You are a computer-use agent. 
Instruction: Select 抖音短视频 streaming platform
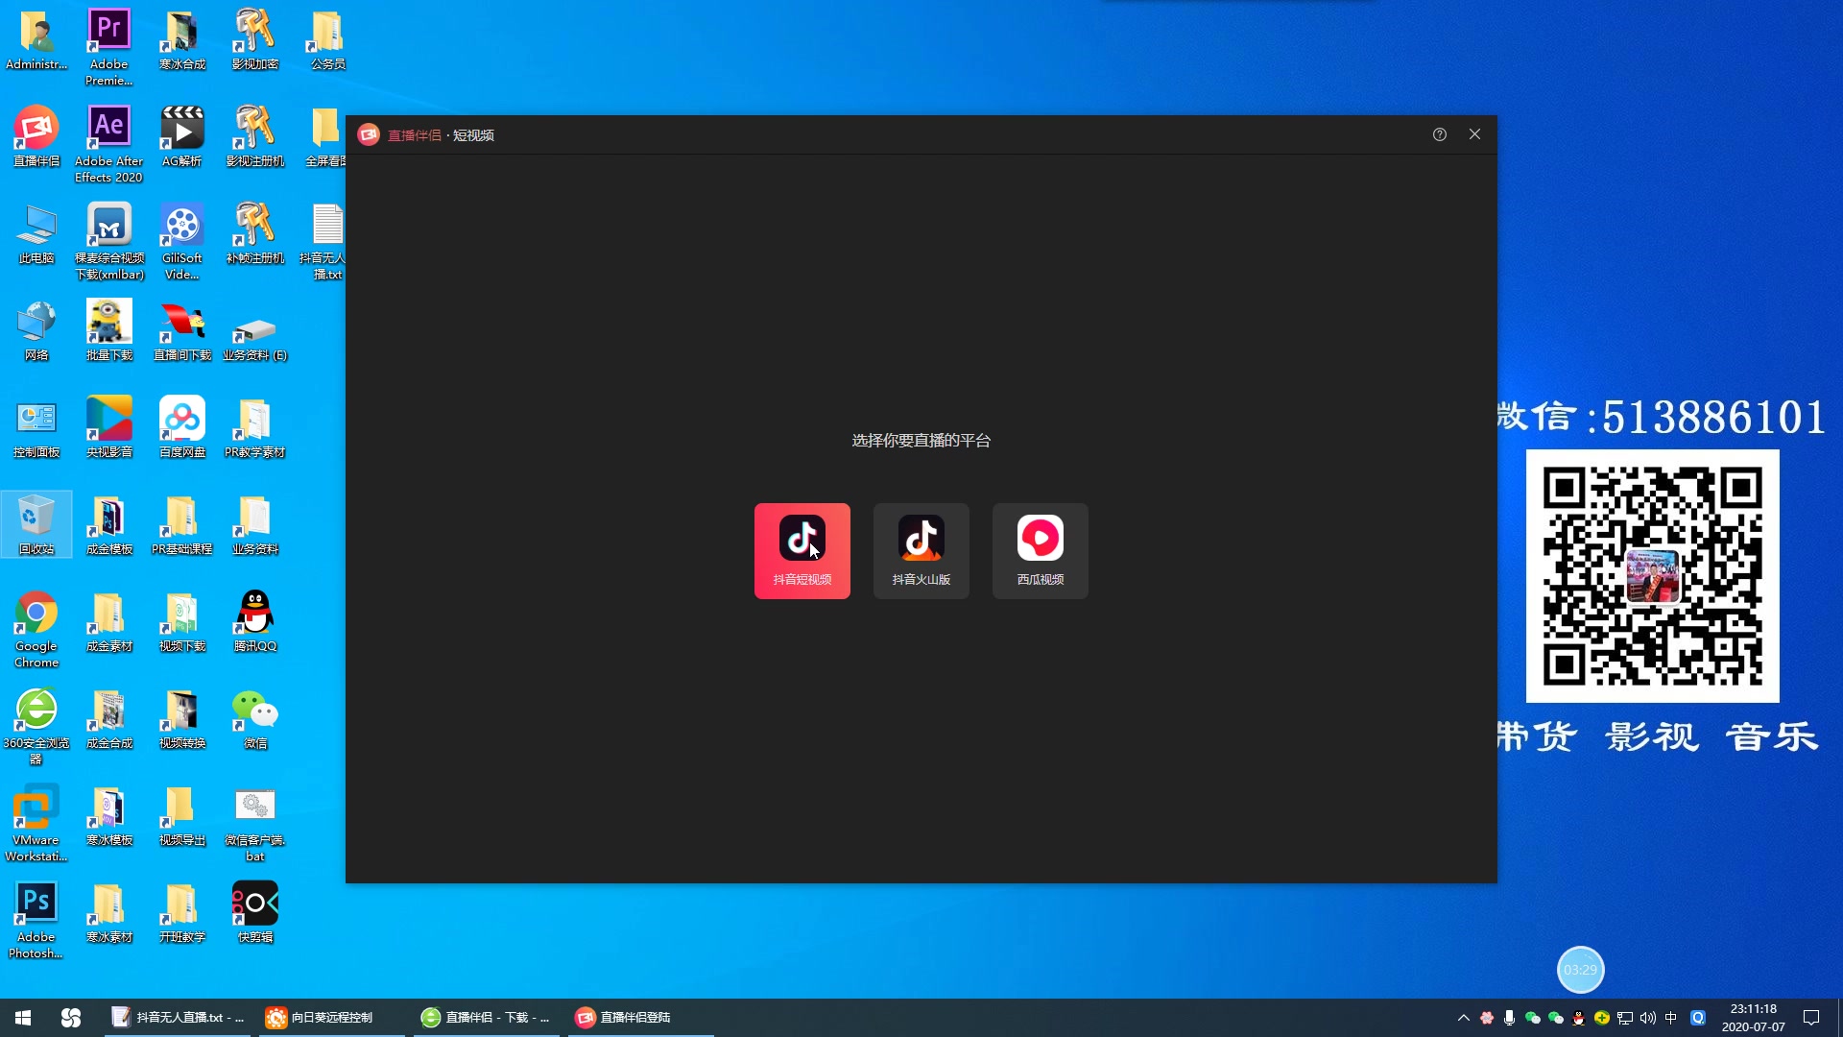802,549
